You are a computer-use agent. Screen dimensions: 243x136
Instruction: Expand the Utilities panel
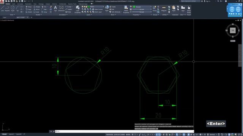pyautogui.click(x=165, y=15)
